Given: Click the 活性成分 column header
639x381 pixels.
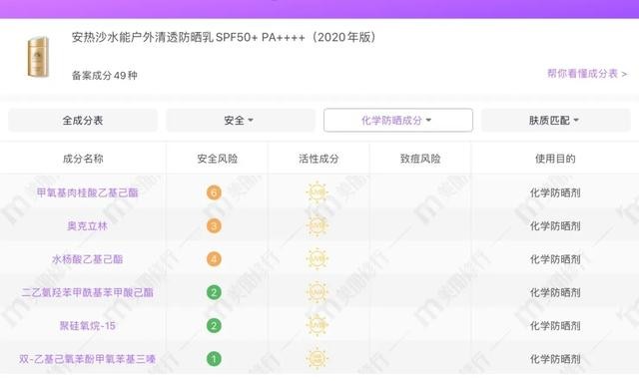Looking at the screenshot, I should pyautogui.click(x=319, y=159).
